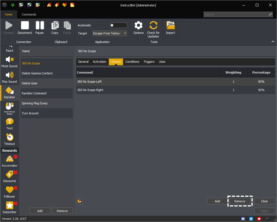Clear all choices
This screenshot has height=222, width=277.
point(265,201)
